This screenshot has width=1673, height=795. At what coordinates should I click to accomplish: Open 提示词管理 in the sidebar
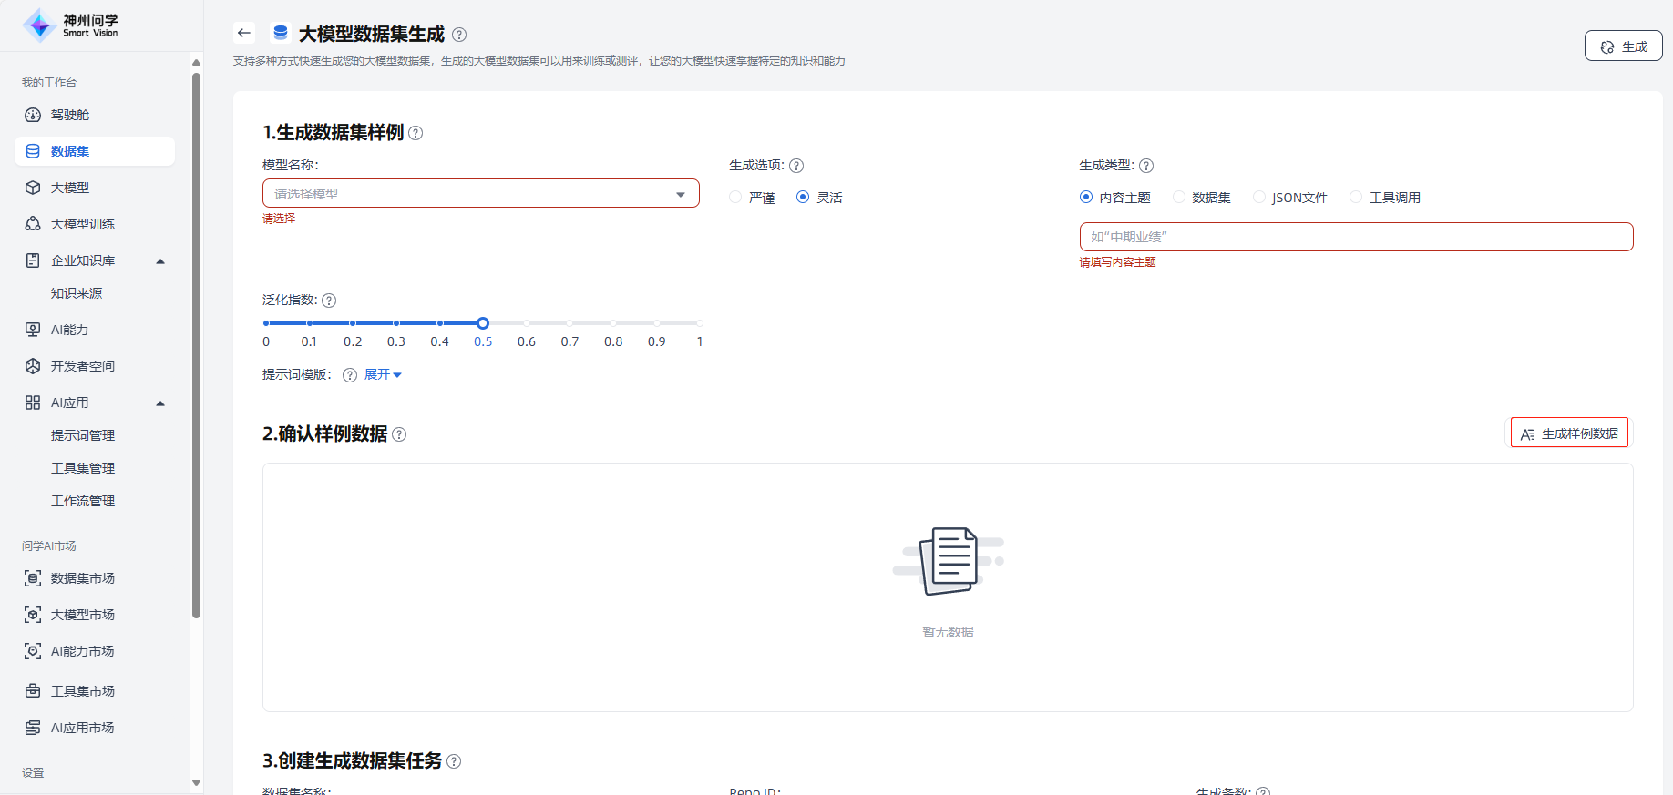[83, 435]
